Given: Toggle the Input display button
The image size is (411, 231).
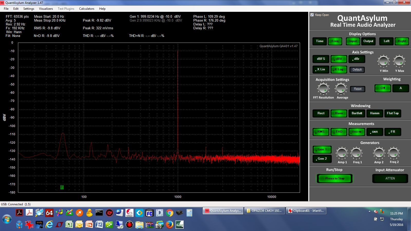Looking at the screenshot, I should (353, 41).
